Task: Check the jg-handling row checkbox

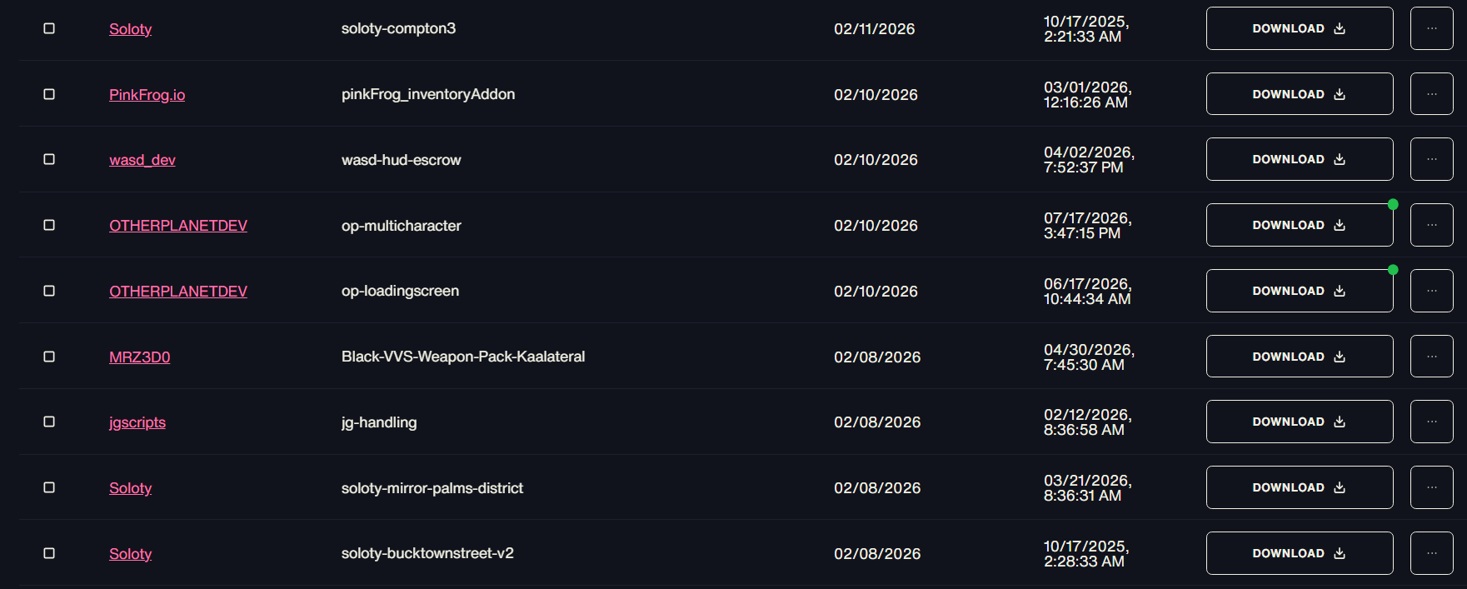Action: click(x=49, y=422)
